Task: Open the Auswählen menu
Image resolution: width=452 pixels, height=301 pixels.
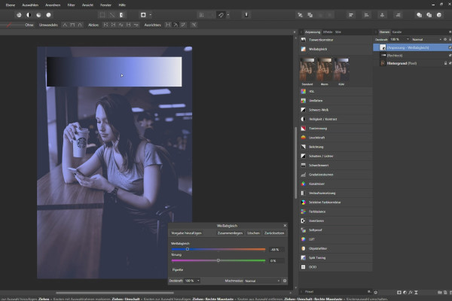Action: click(30, 5)
